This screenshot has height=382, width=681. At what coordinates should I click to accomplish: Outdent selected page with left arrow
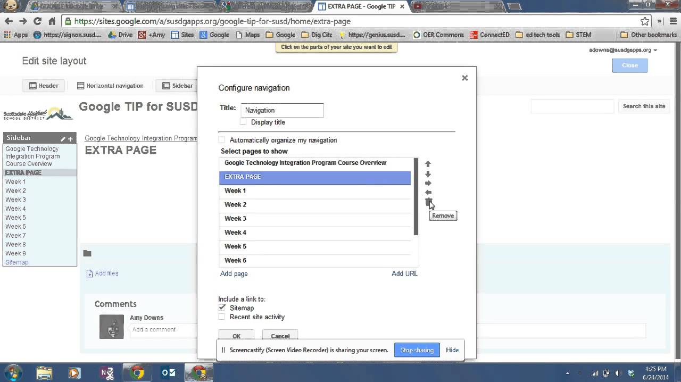point(428,193)
